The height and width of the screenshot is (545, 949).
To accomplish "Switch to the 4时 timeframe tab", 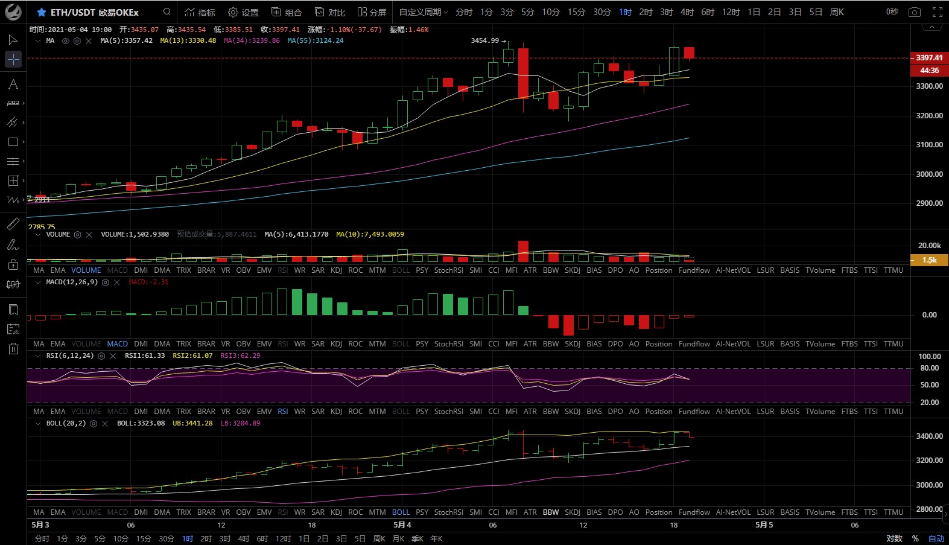I will tap(687, 12).
